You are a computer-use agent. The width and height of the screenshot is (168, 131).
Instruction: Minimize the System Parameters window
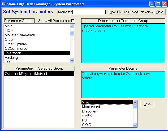(x=152, y=4)
